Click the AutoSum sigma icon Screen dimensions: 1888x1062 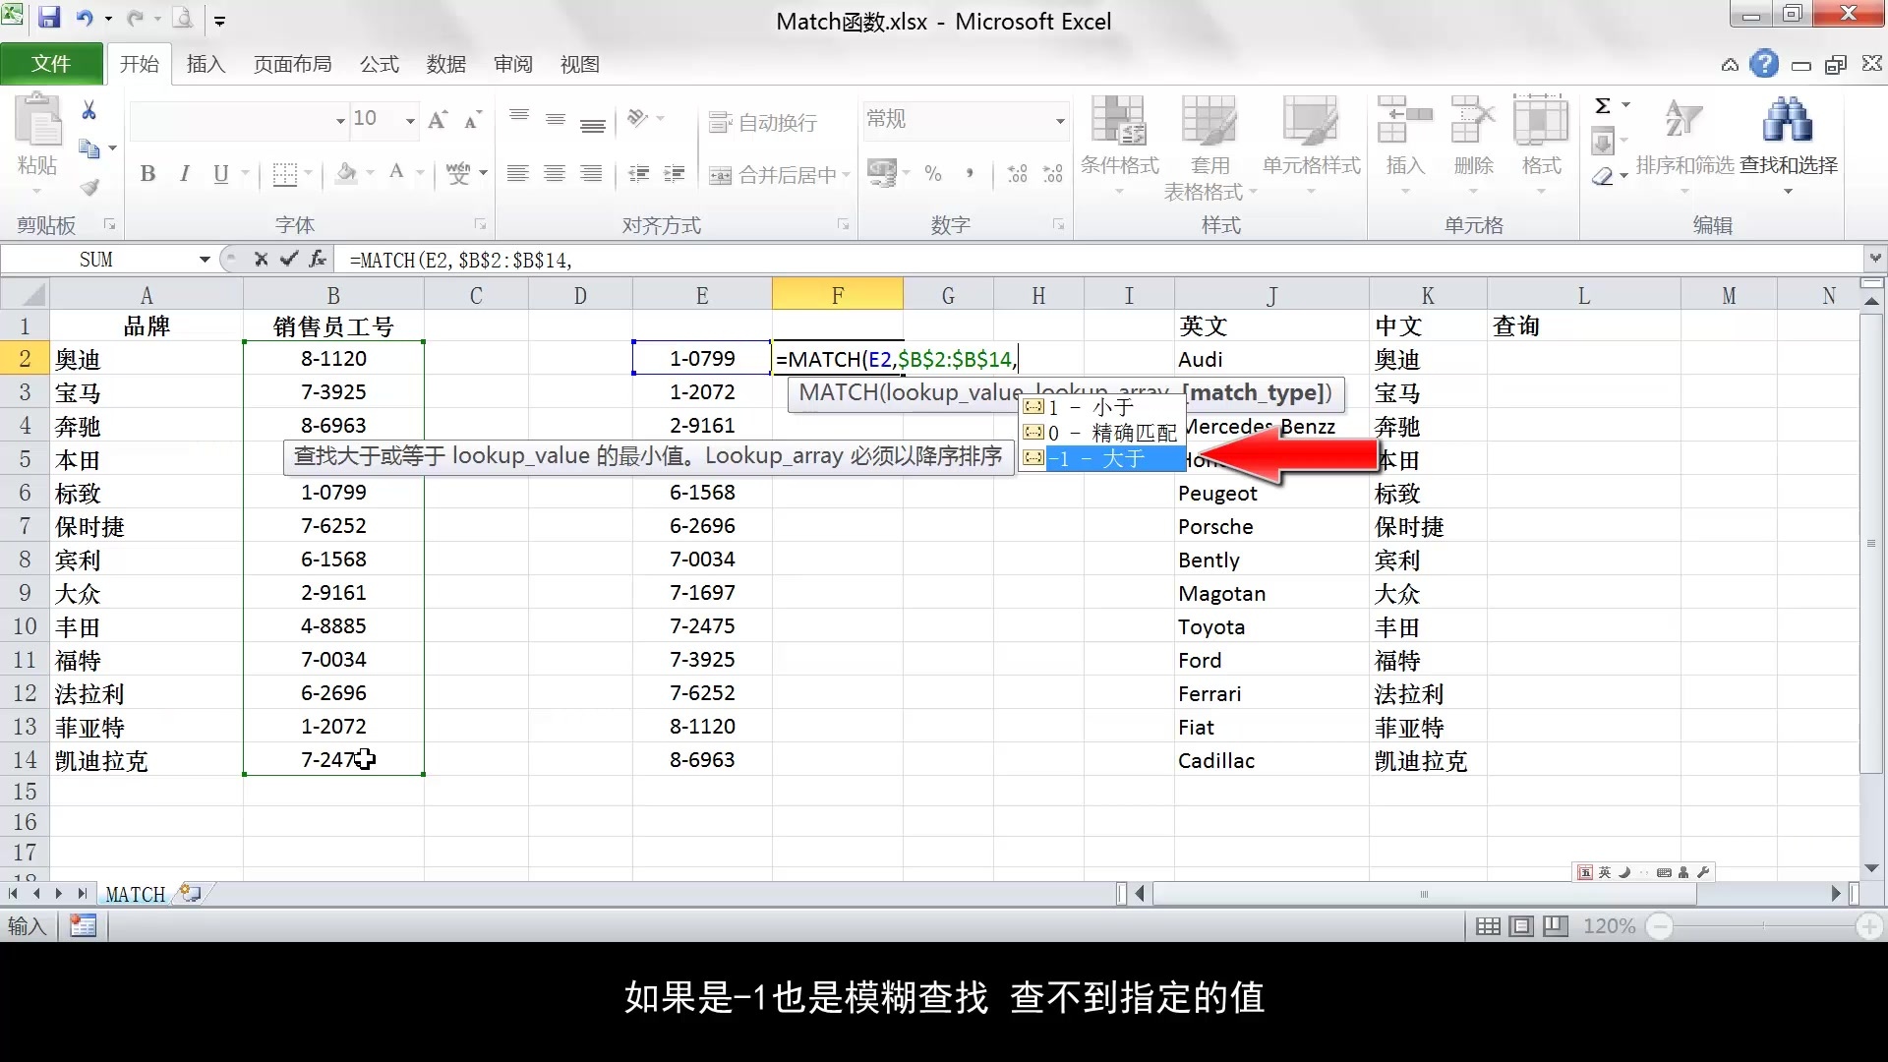(x=1603, y=105)
